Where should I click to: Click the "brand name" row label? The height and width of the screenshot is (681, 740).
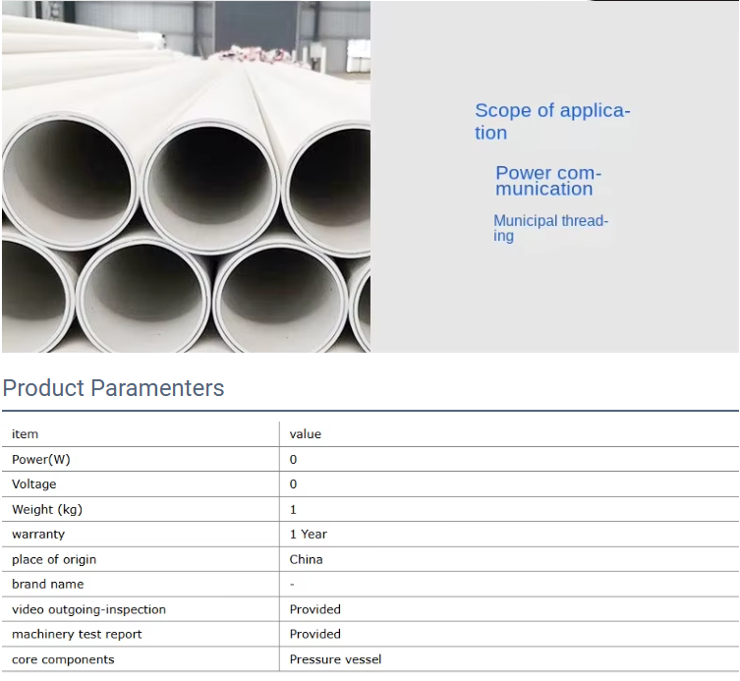48,585
